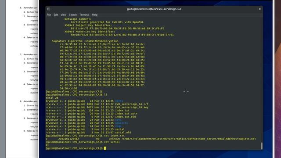
Task: Click '8. Aanmaken van' heading in document
Action: [x=29, y=101]
